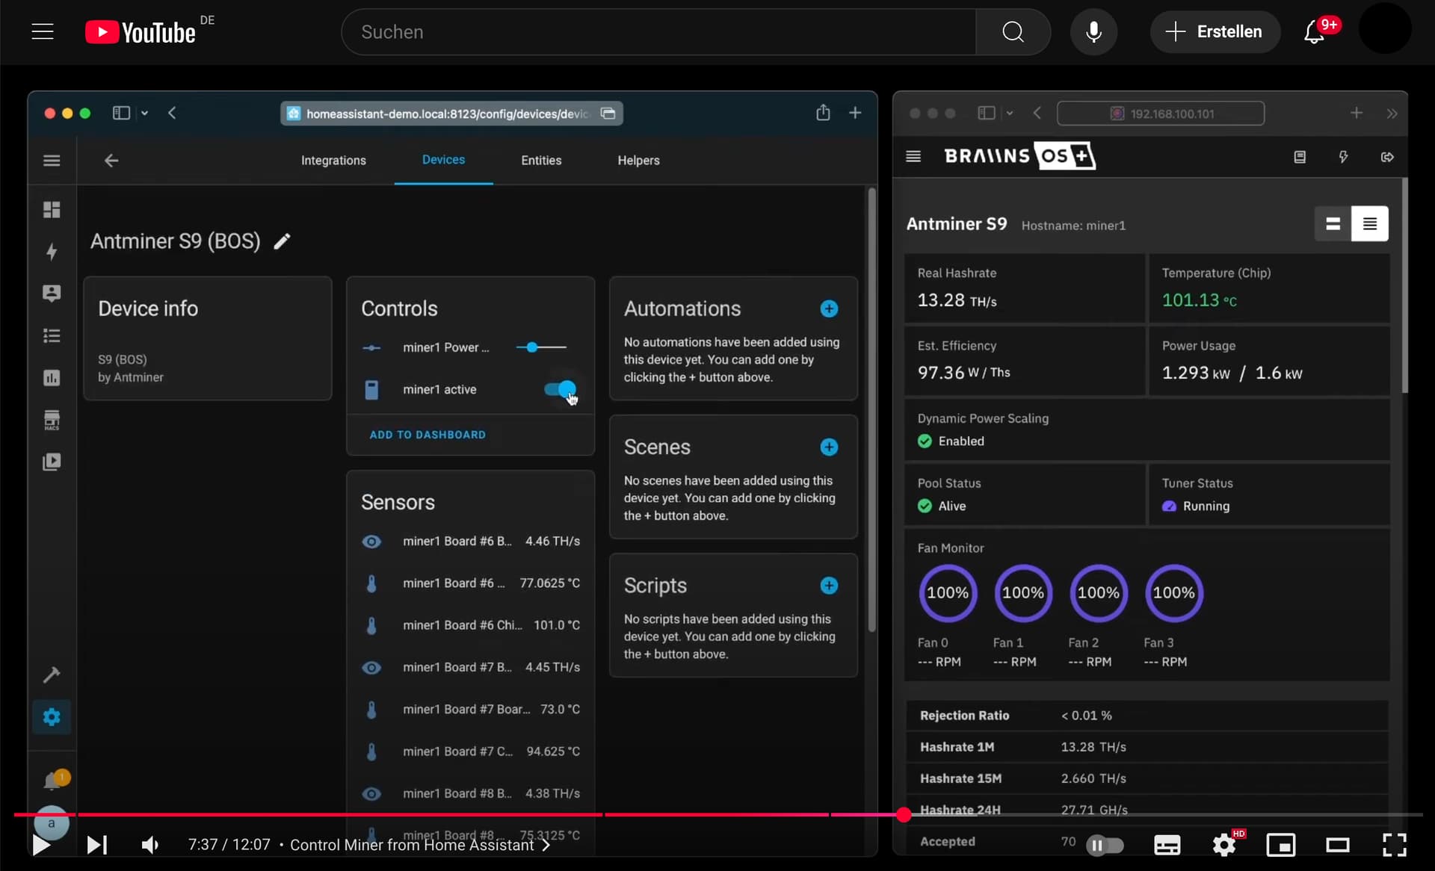Viewport: 1435px width, 871px height.
Task: Open the YouTube account avatar menu
Action: click(1385, 28)
